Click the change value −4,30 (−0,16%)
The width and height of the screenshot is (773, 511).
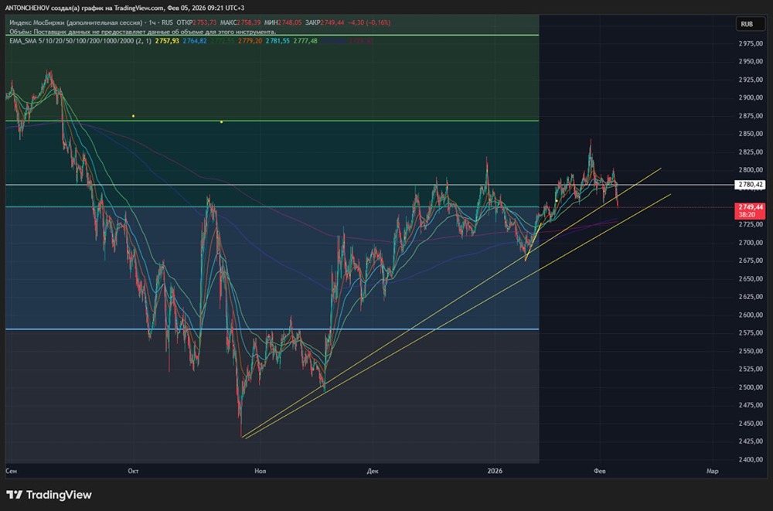pyautogui.click(x=369, y=22)
